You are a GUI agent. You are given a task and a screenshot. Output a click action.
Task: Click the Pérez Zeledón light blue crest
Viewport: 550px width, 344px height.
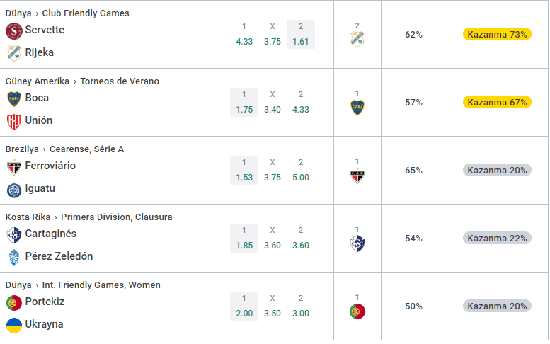pyautogui.click(x=14, y=258)
